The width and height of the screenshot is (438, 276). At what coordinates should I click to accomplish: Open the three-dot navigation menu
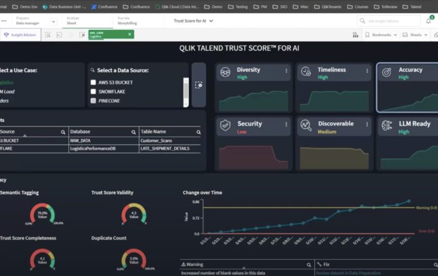pos(4,21)
